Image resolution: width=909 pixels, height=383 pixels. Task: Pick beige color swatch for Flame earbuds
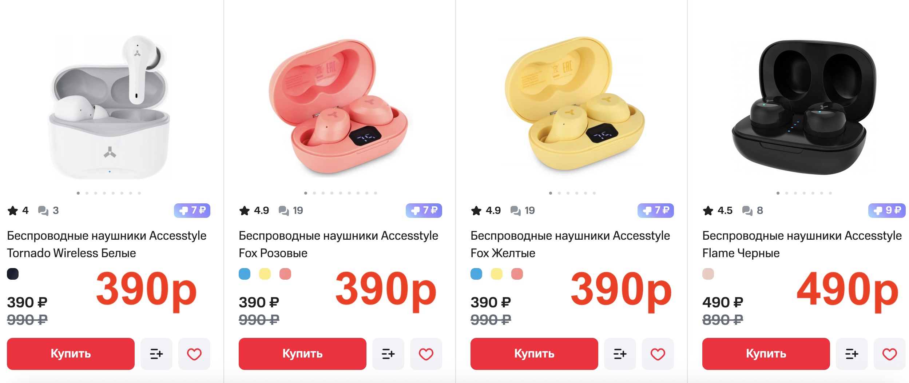click(708, 274)
